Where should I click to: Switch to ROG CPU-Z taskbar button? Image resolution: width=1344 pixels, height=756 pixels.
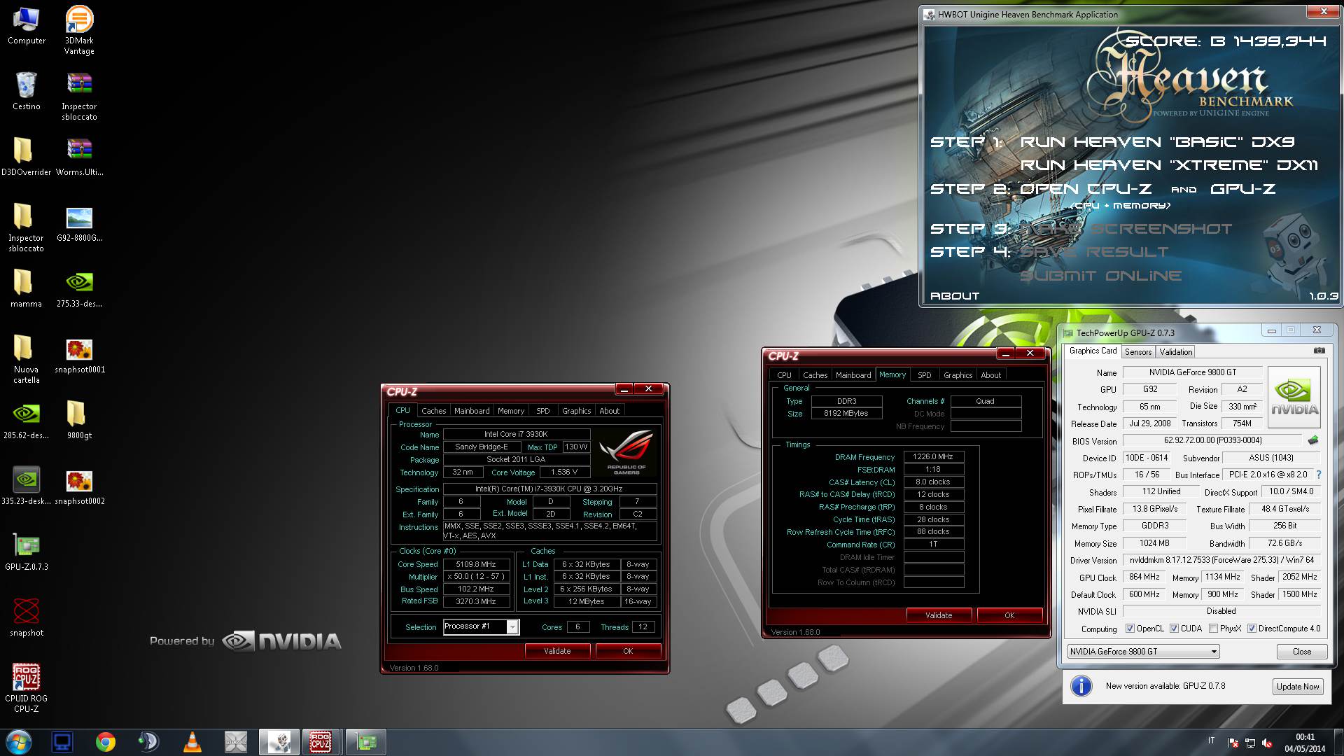click(x=321, y=742)
